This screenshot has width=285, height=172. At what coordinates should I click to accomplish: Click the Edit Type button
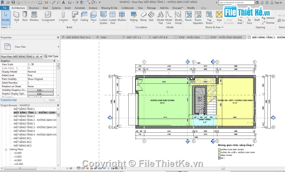click(51, 56)
